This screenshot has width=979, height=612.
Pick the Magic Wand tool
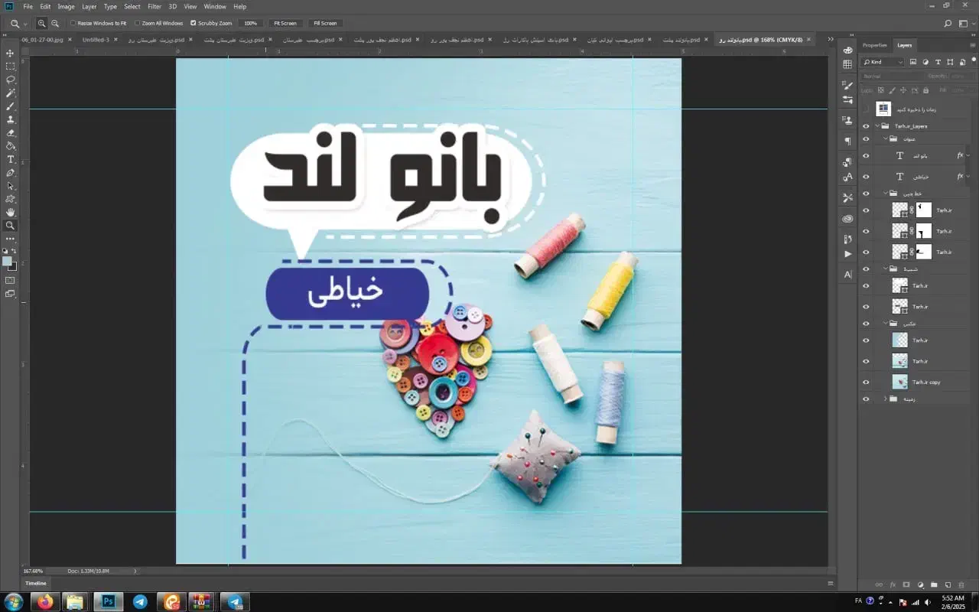[x=11, y=93]
